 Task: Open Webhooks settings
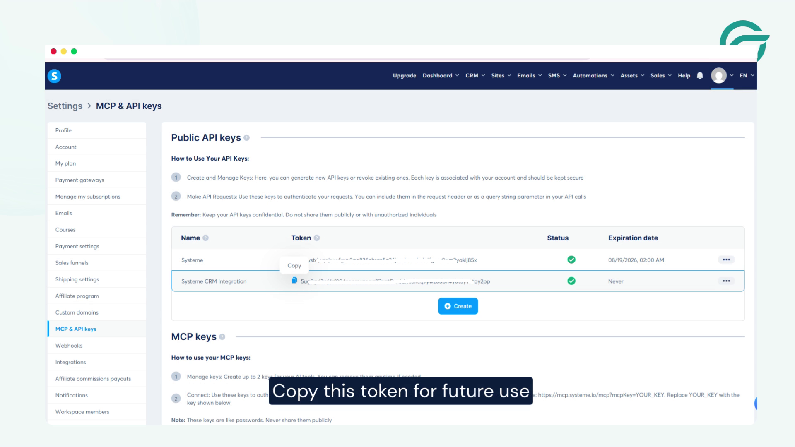[x=97, y=346]
